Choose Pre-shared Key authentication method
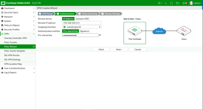Image resolution: width=203 pixels, height=110 pixels. tap(70, 31)
